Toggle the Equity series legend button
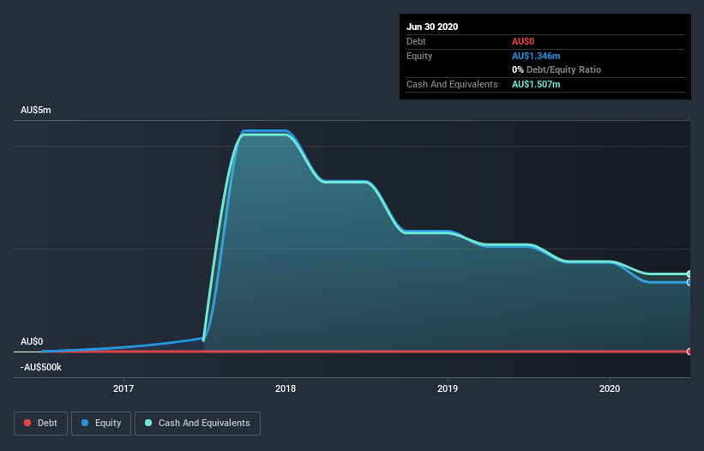The height and width of the screenshot is (451, 704). pos(101,424)
